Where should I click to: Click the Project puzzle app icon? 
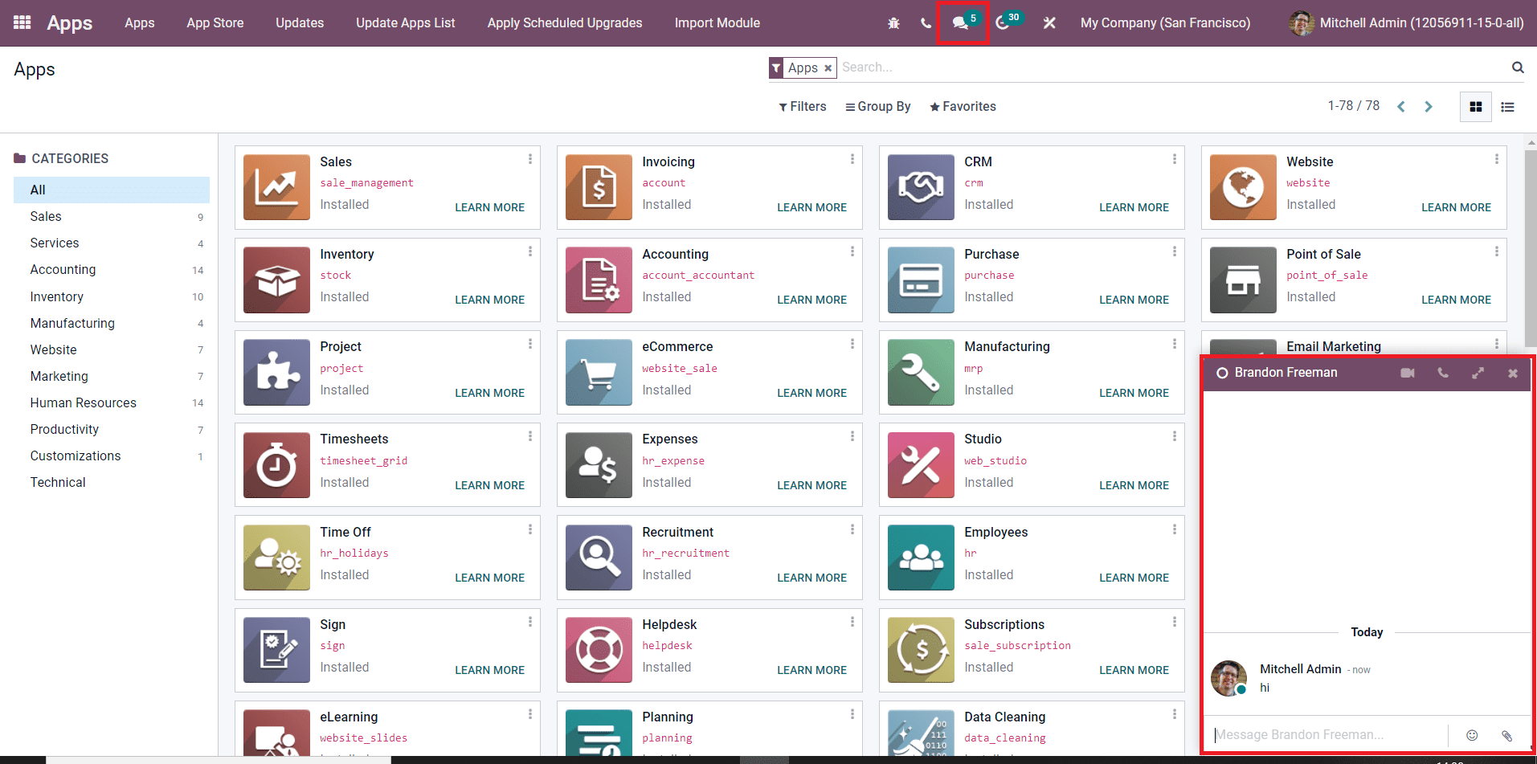276,373
